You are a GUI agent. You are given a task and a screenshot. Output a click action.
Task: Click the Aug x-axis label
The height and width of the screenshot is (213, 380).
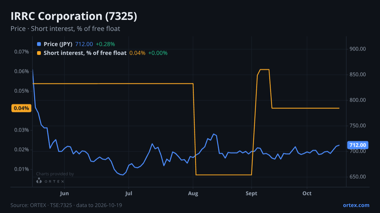tap(193, 193)
